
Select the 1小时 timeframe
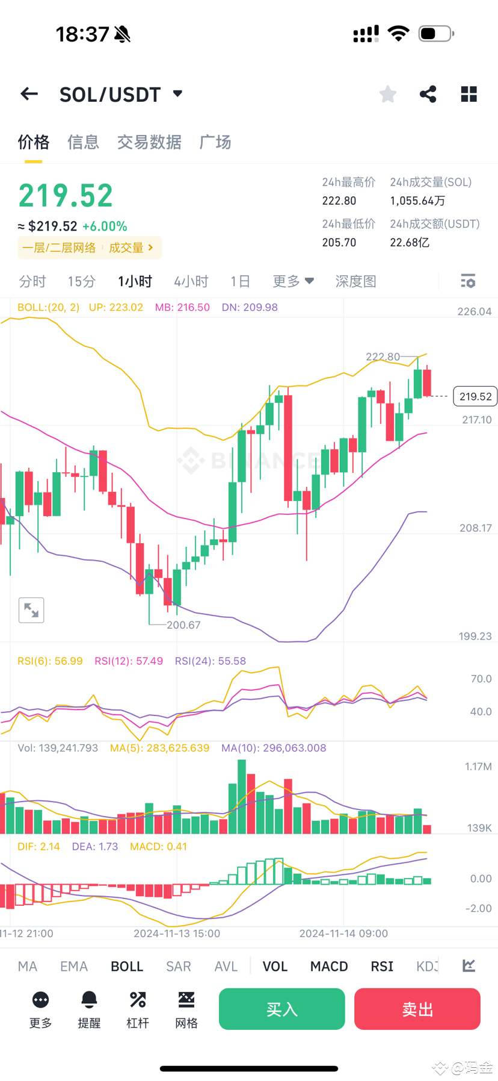[x=134, y=281]
